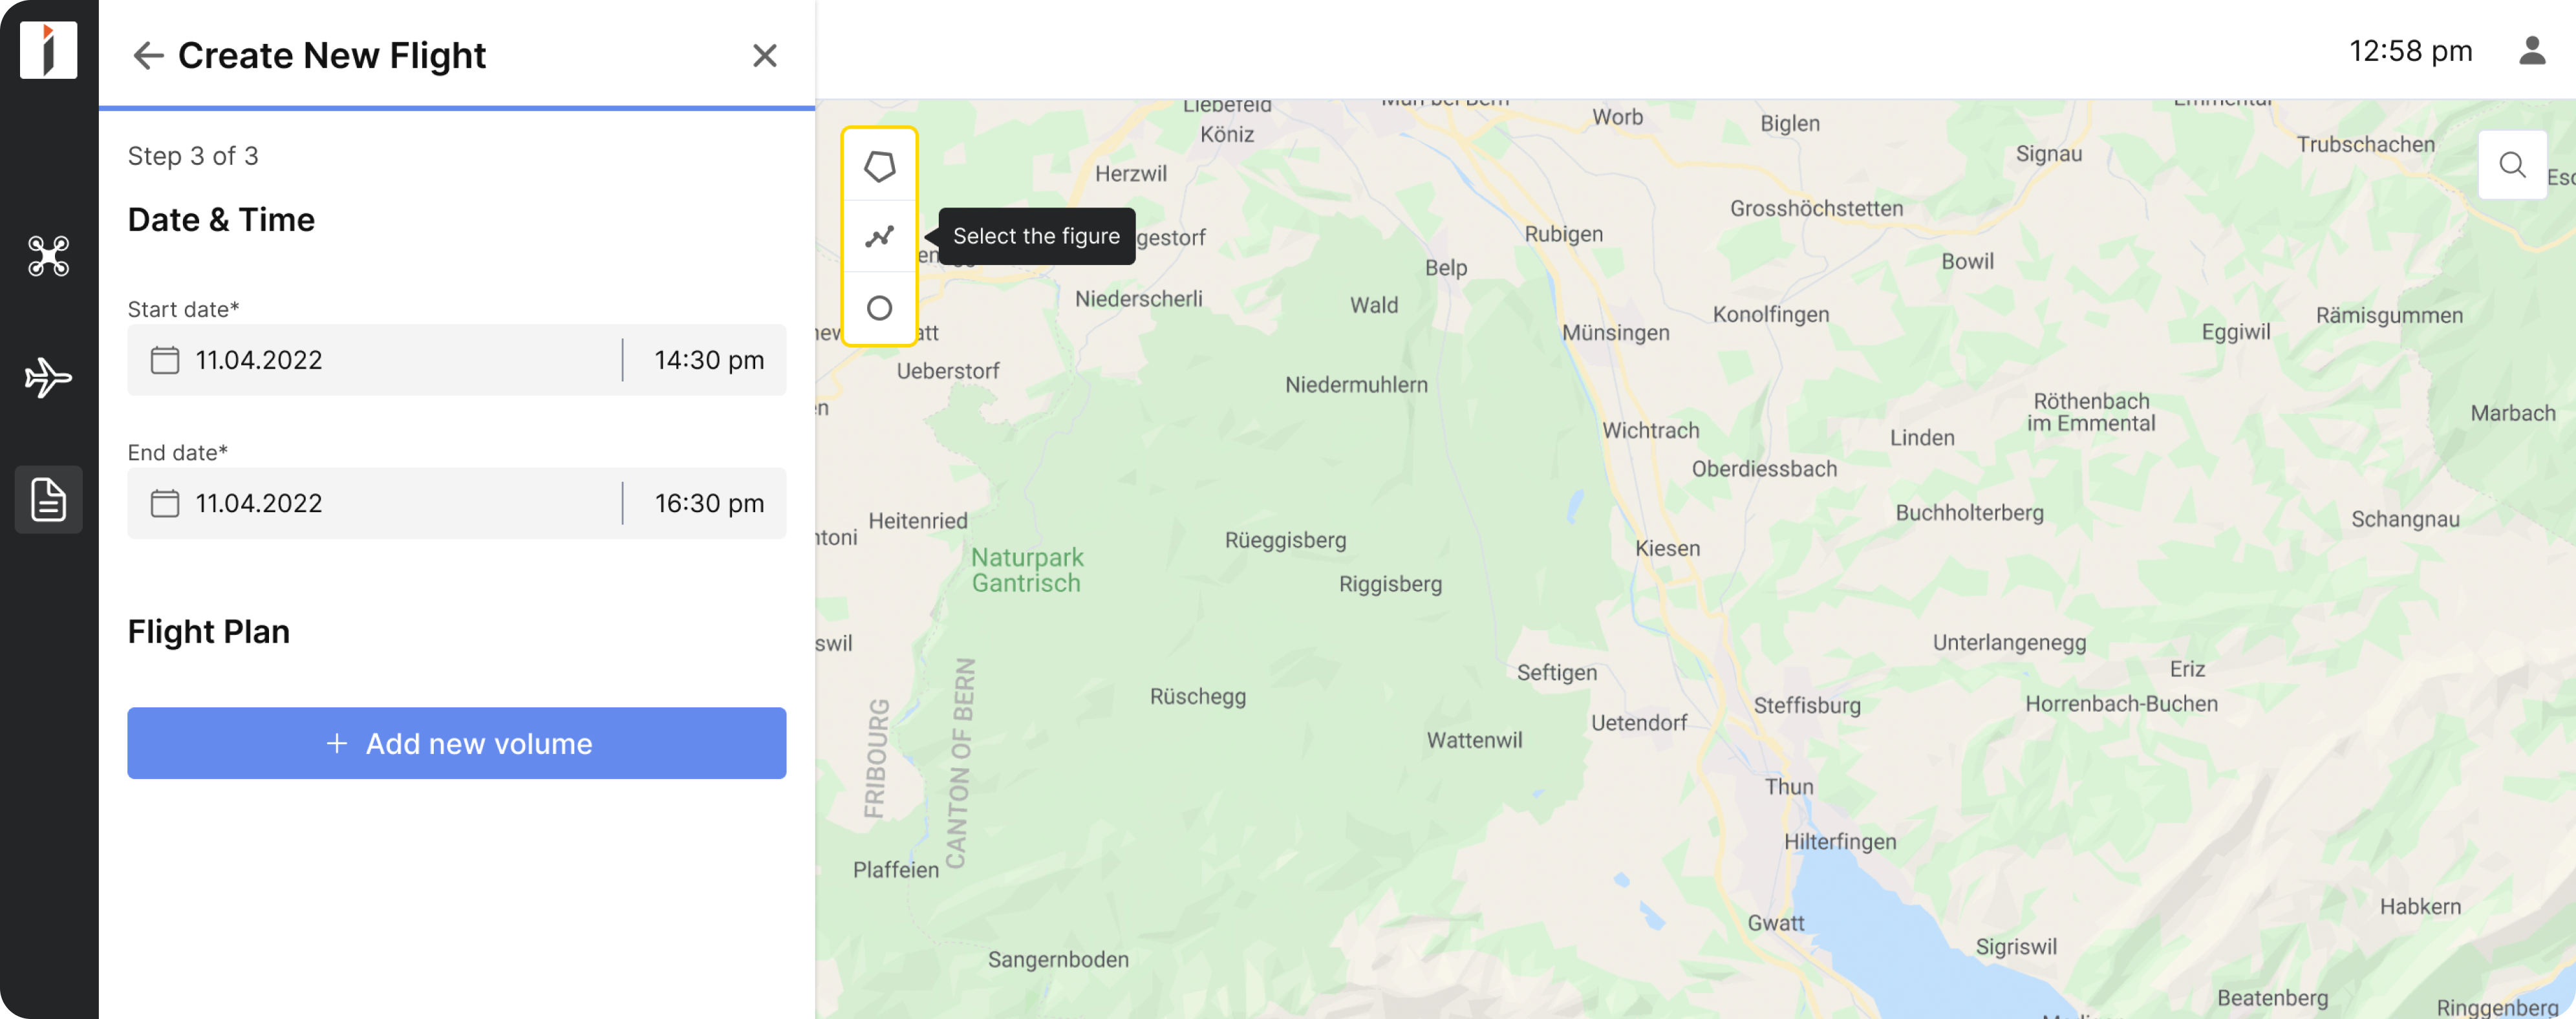This screenshot has width=2576, height=1019.
Task: Select the highlighted figure tool group
Action: click(x=879, y=236)
